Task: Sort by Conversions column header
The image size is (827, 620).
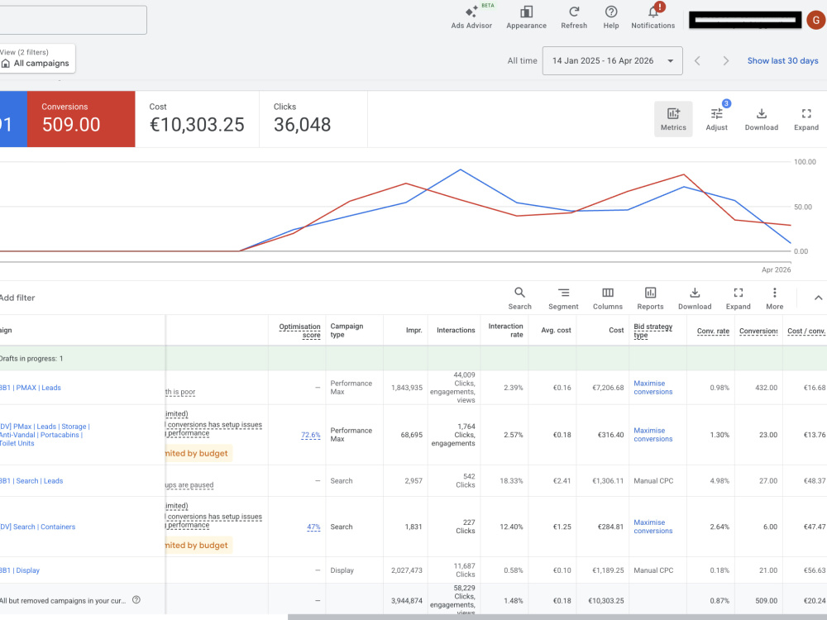Action: pos(758,331)
